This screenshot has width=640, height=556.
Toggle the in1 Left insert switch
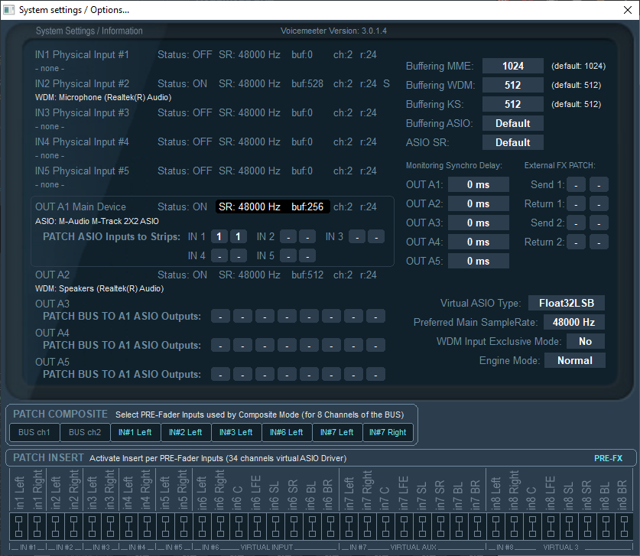pyautogui.click(x=17, y=527)
